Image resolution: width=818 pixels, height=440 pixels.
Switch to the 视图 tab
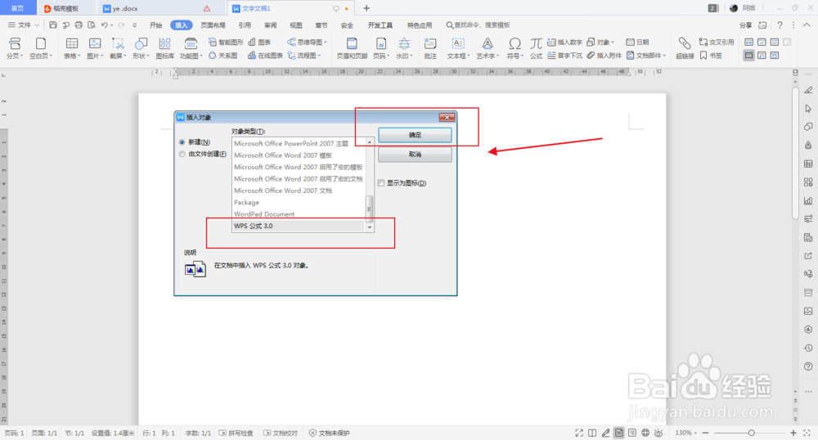[x=296, y=25]
